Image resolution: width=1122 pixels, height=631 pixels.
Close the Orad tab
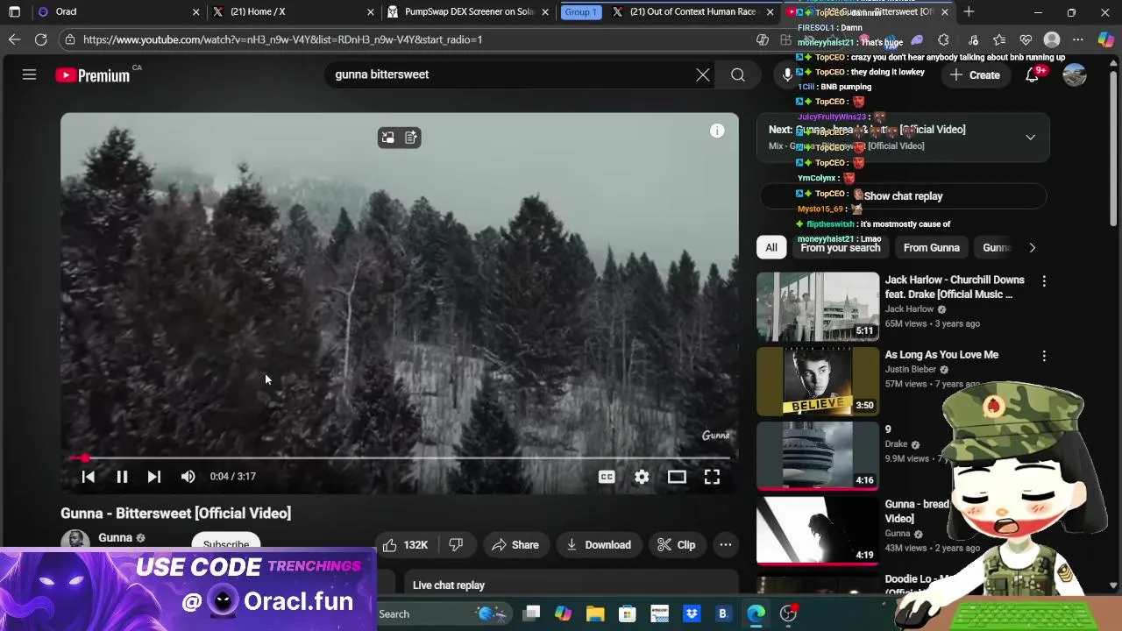[195, 11]
